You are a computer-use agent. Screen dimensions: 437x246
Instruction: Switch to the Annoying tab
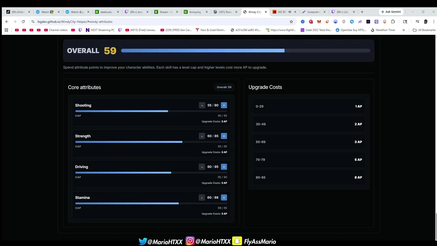tap(195, 12)
